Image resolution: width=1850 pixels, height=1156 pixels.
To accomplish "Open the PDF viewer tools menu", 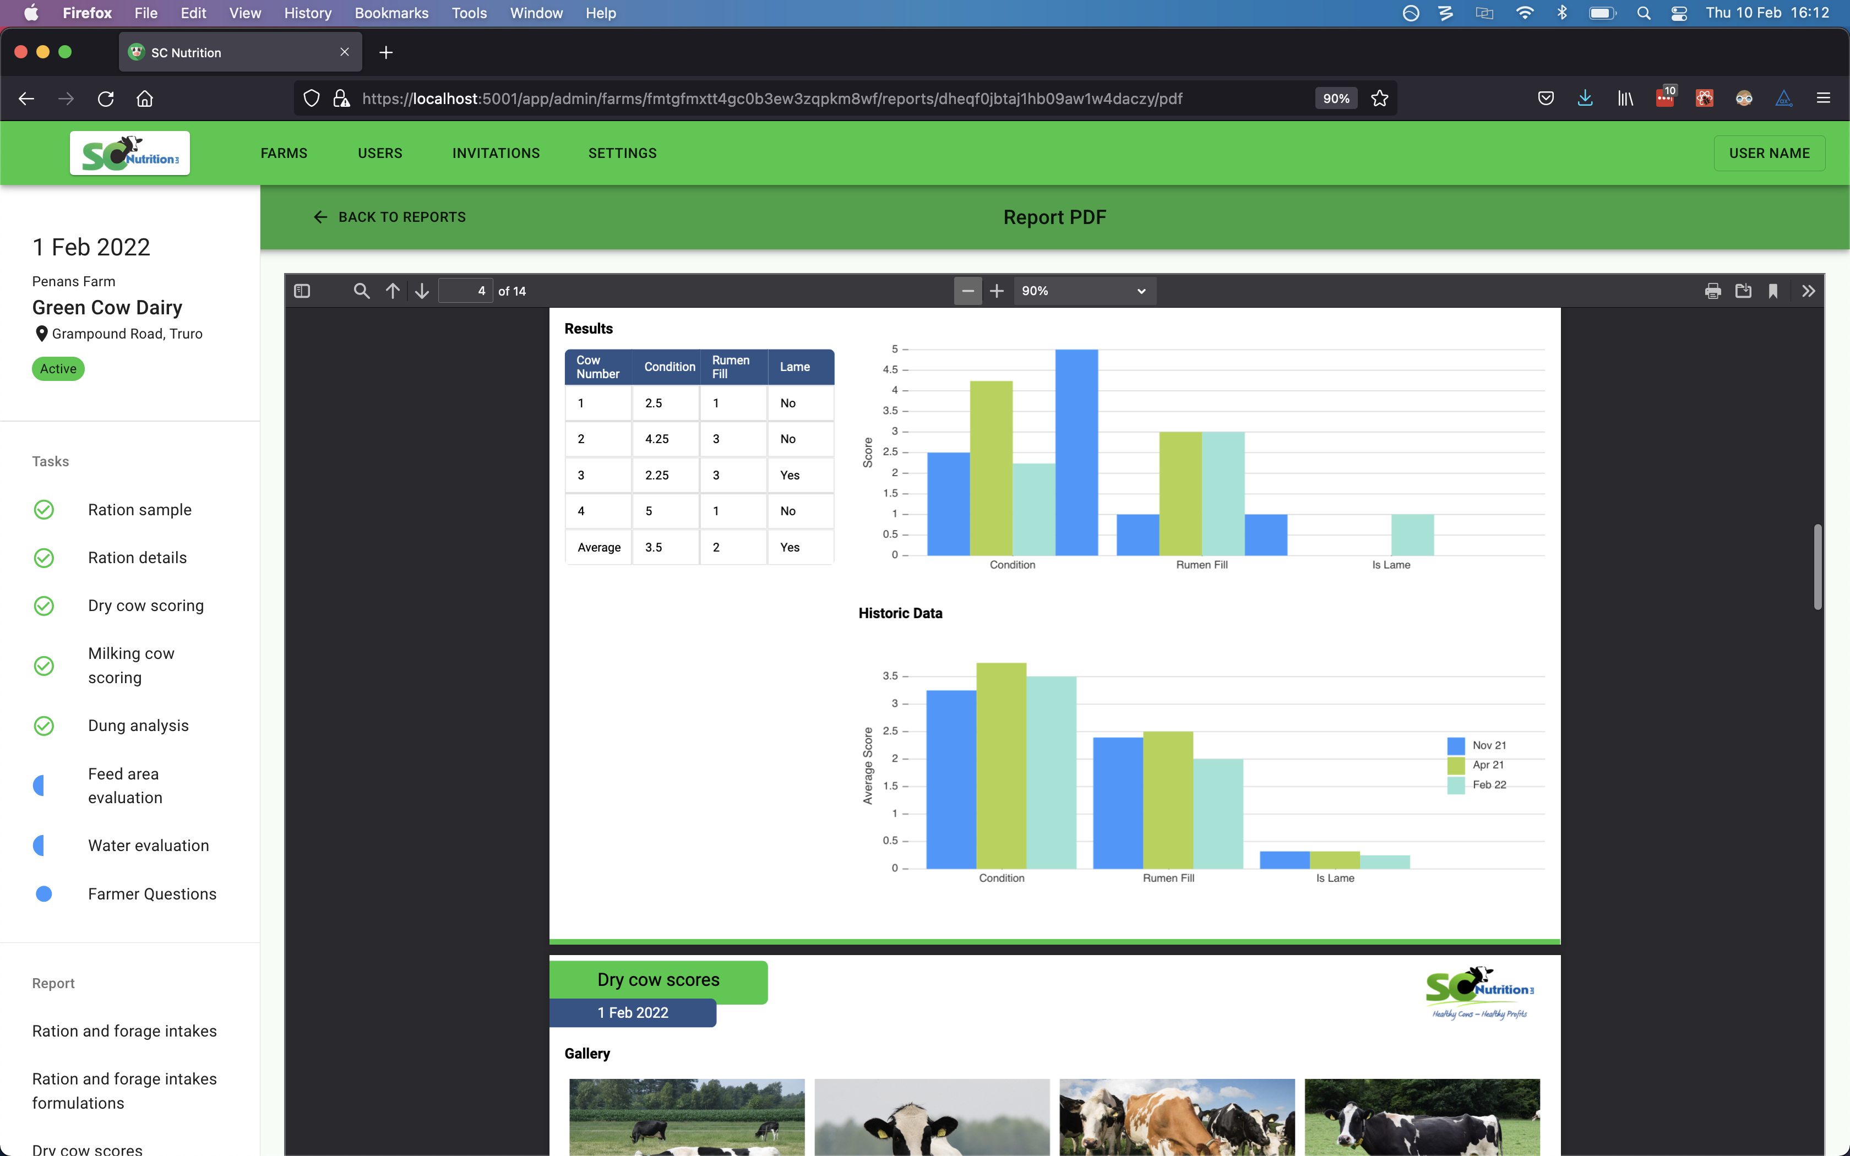I will (x=1808, y=291).
